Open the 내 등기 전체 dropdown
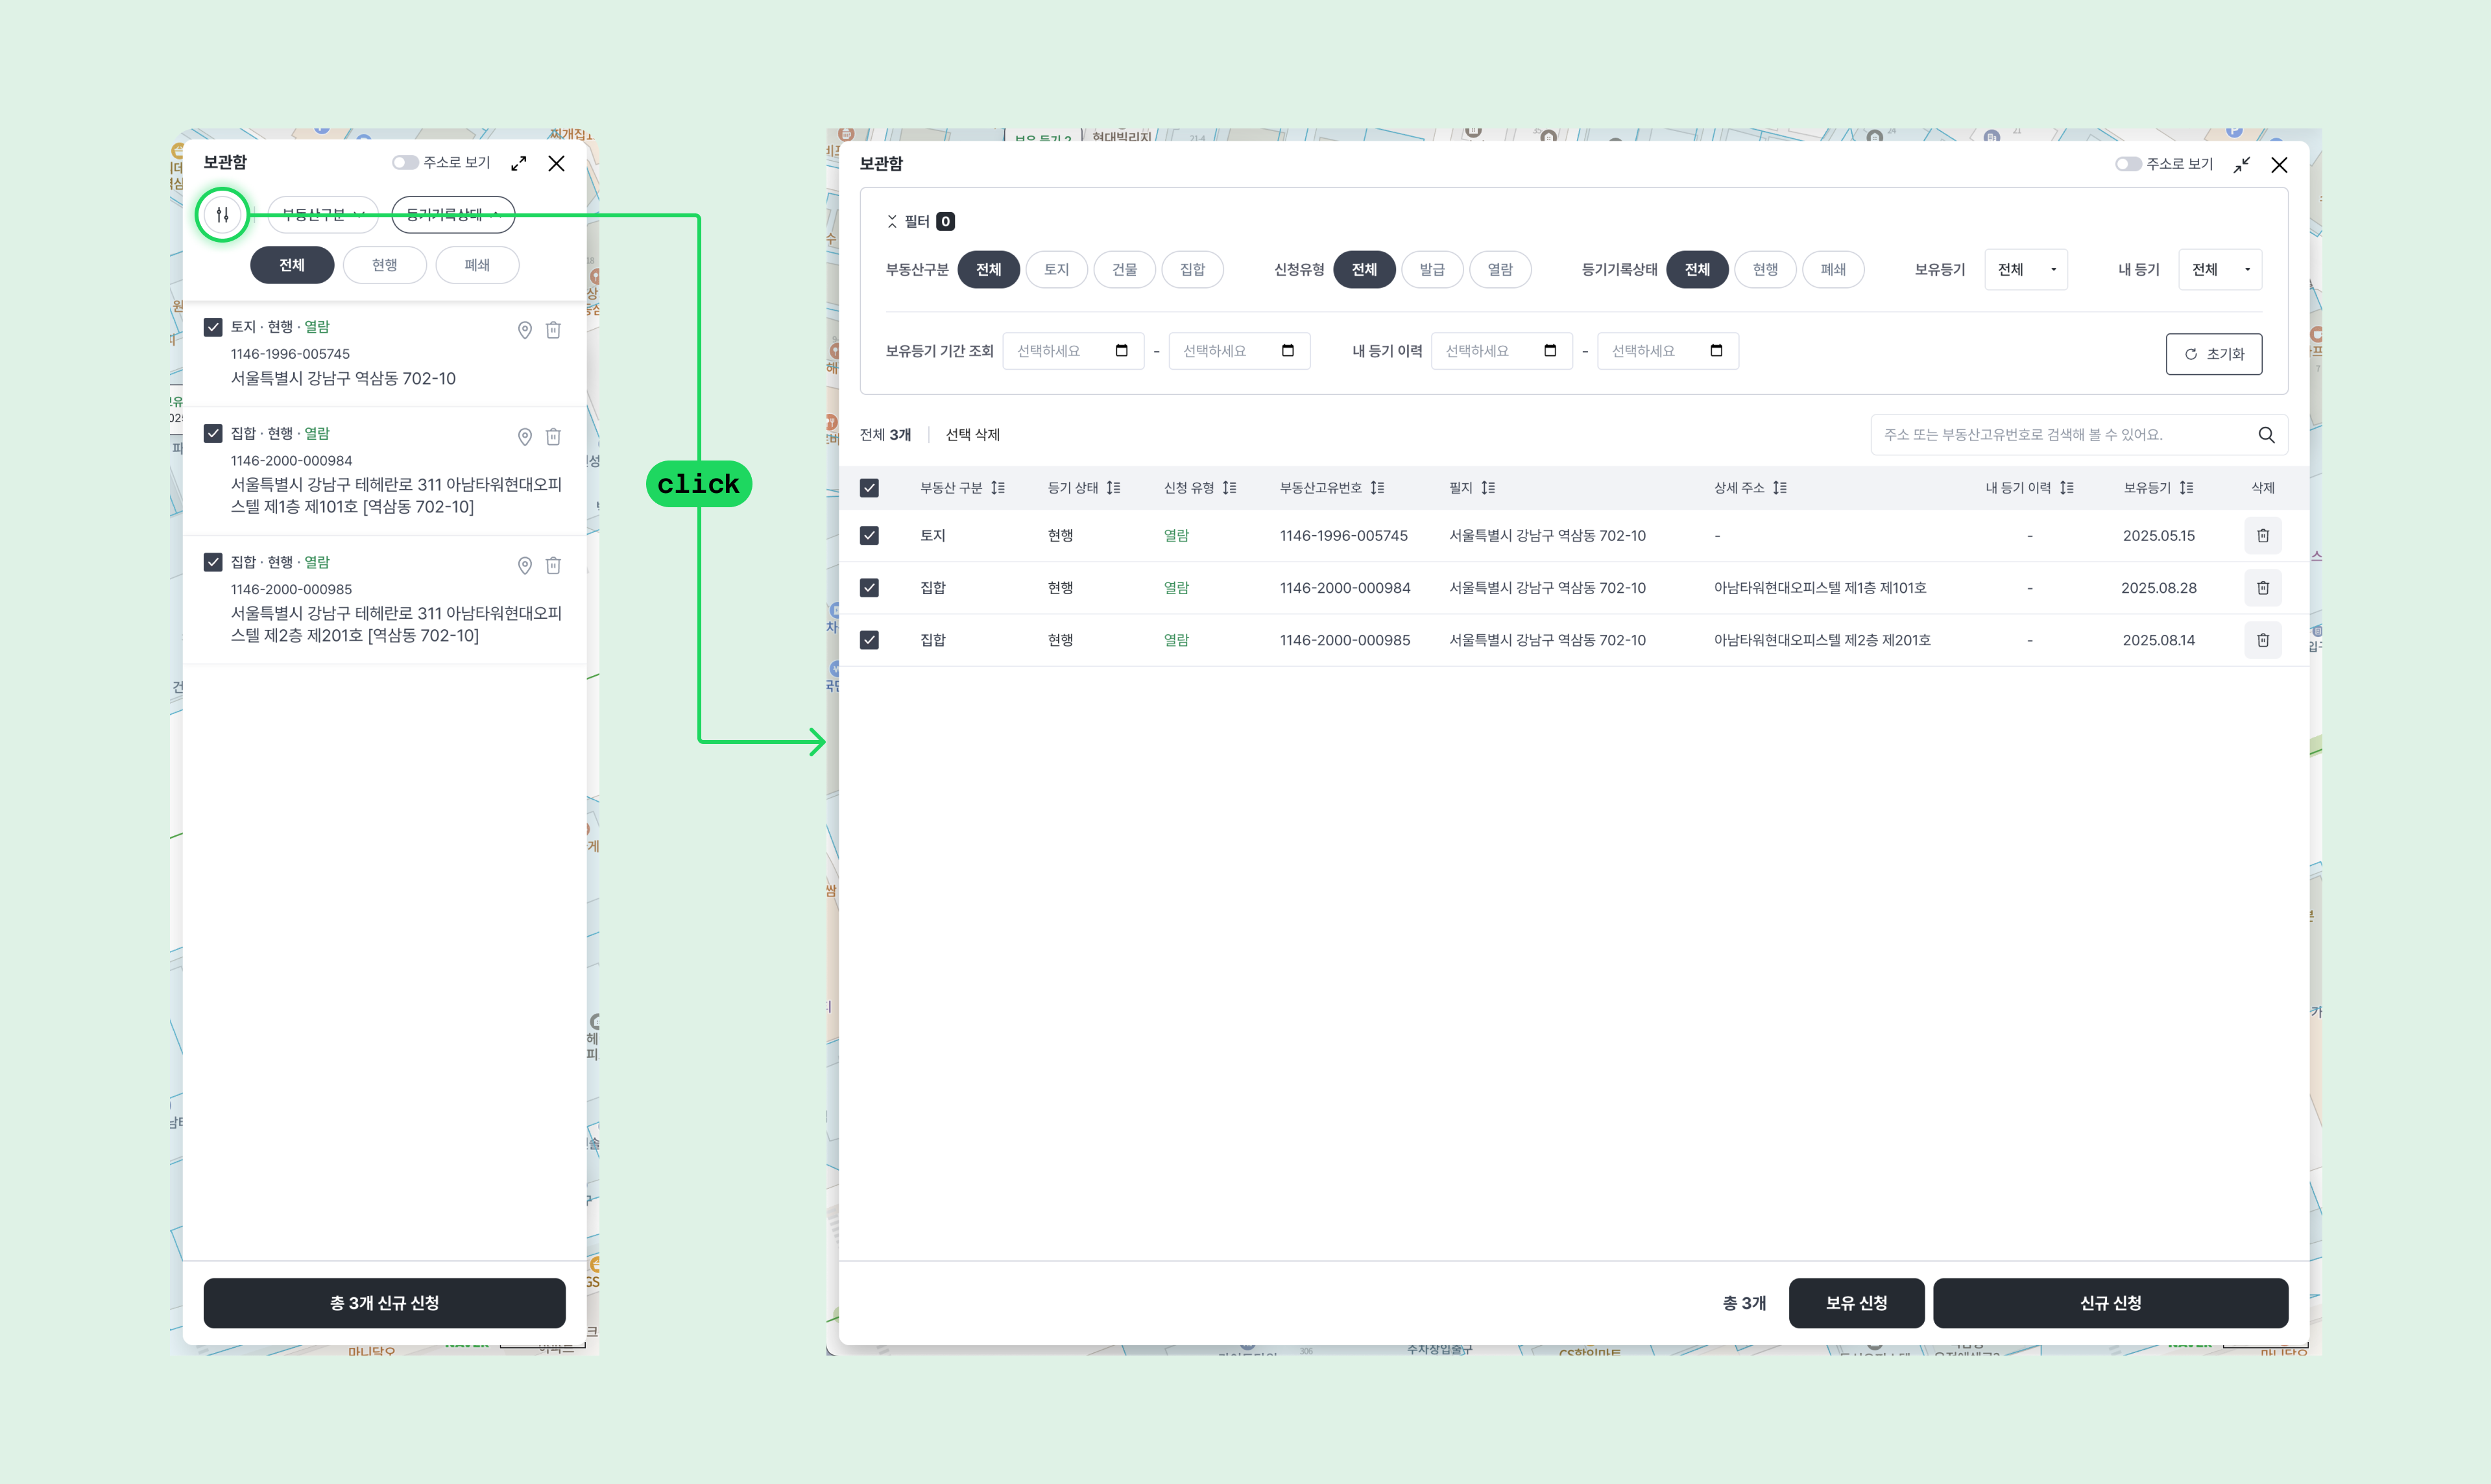 [x=2219, y=270]
